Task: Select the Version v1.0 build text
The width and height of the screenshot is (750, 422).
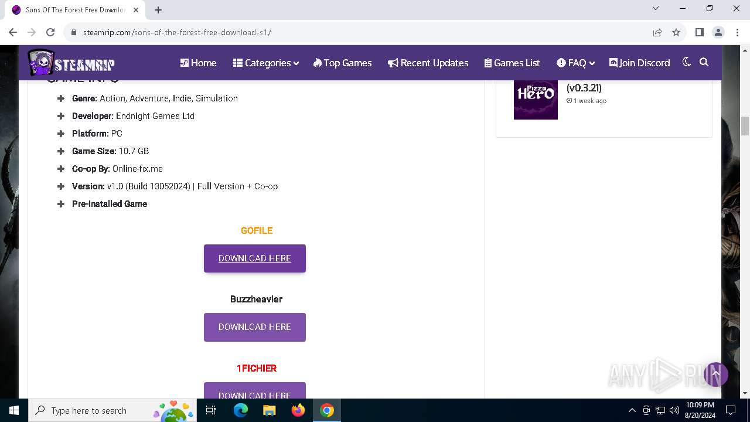Action: [175, 186]
